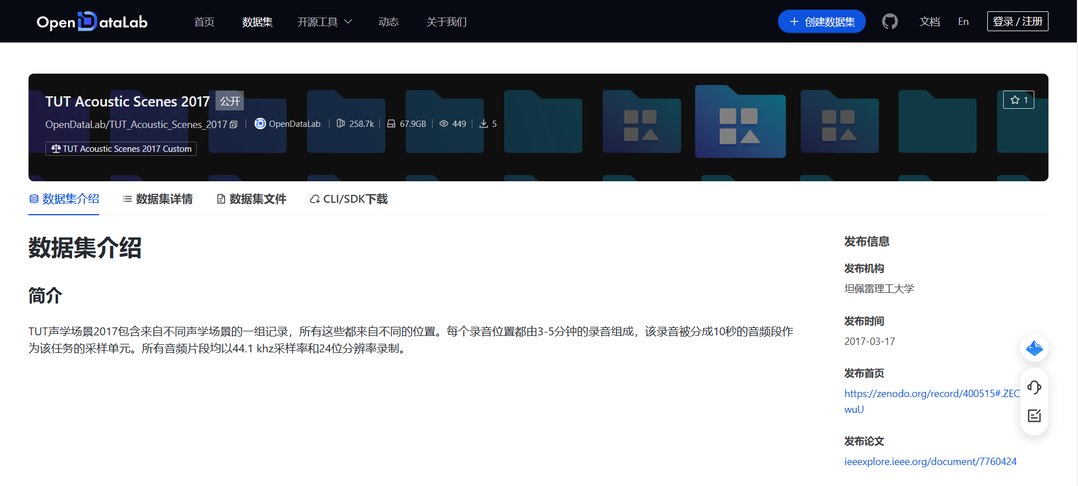The height and width of the screenshot is (486, 1078).
Task: Open the zenodo.org record homepage link
Action: [932, 401]
